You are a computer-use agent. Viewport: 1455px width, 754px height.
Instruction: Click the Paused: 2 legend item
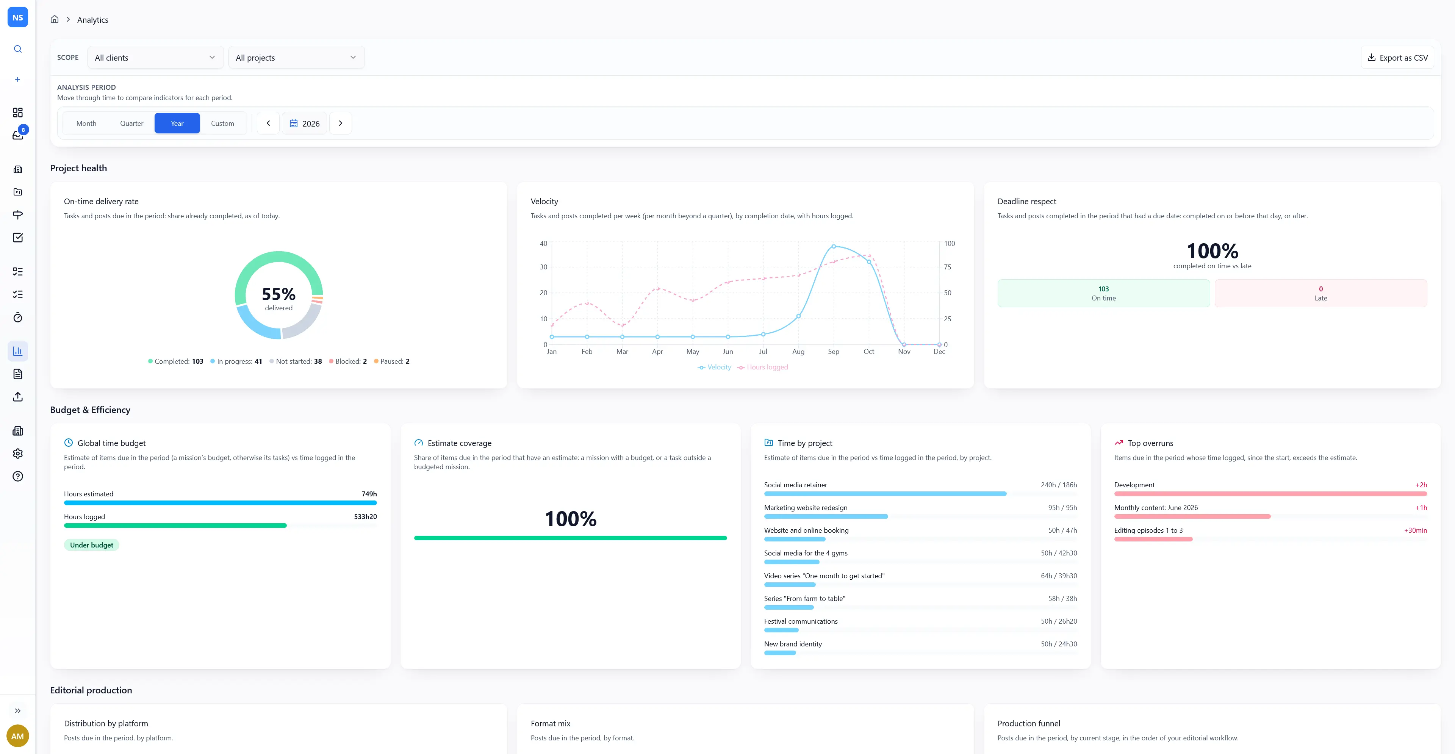392,361
